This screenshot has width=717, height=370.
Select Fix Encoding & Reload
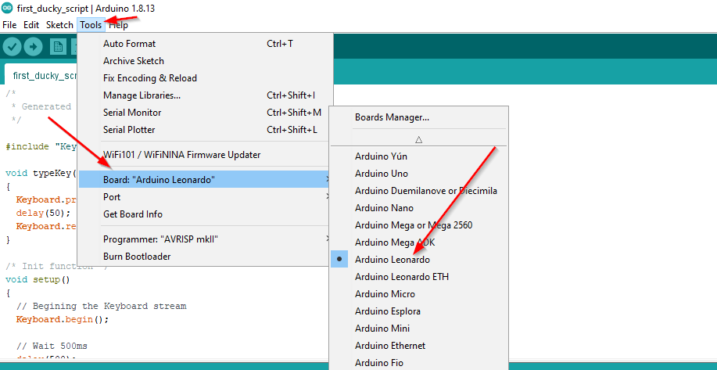[x=206, y=78]
